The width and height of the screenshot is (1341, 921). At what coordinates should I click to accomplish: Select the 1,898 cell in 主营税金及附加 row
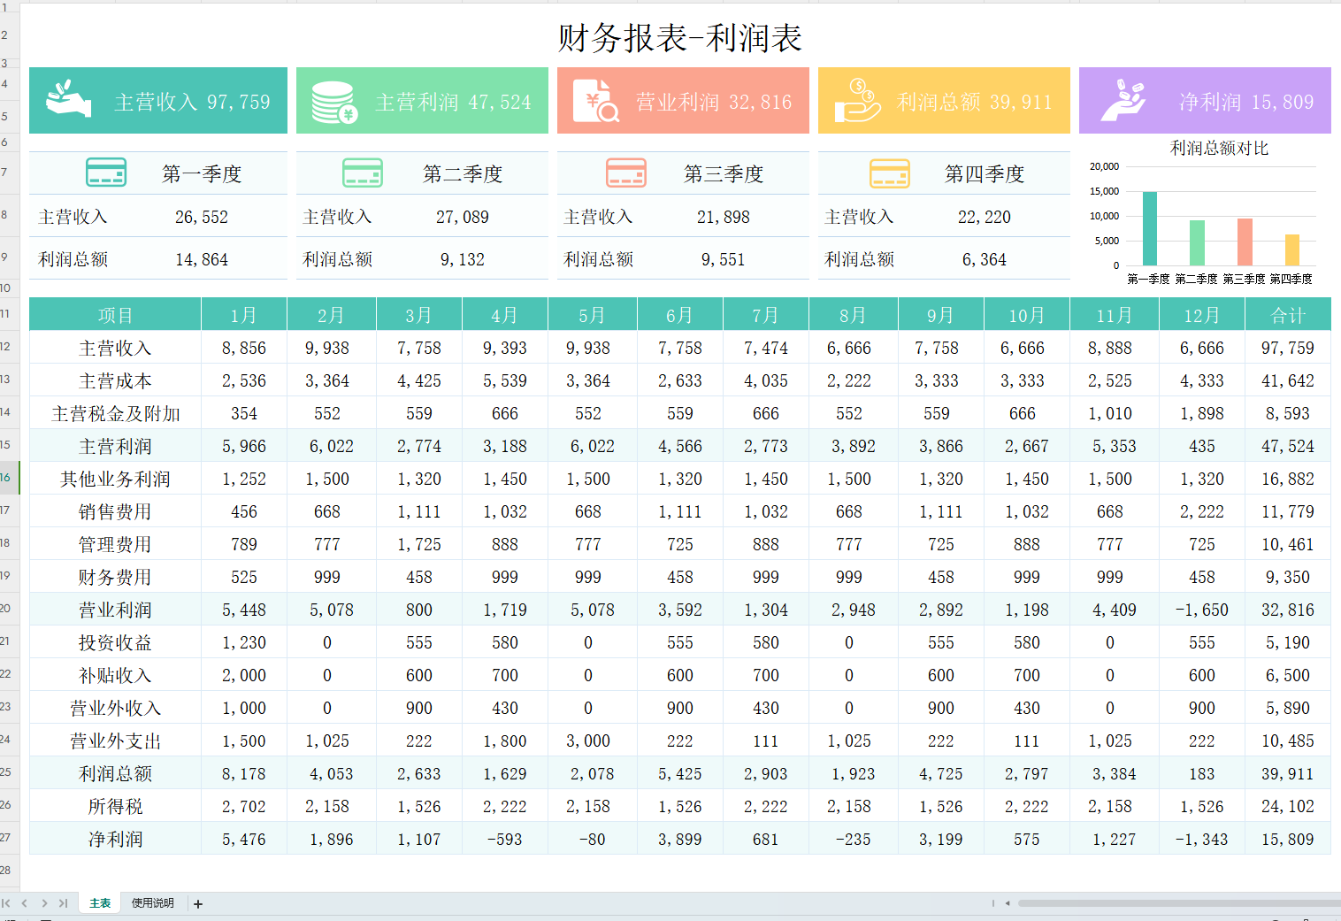point(1201,413)
